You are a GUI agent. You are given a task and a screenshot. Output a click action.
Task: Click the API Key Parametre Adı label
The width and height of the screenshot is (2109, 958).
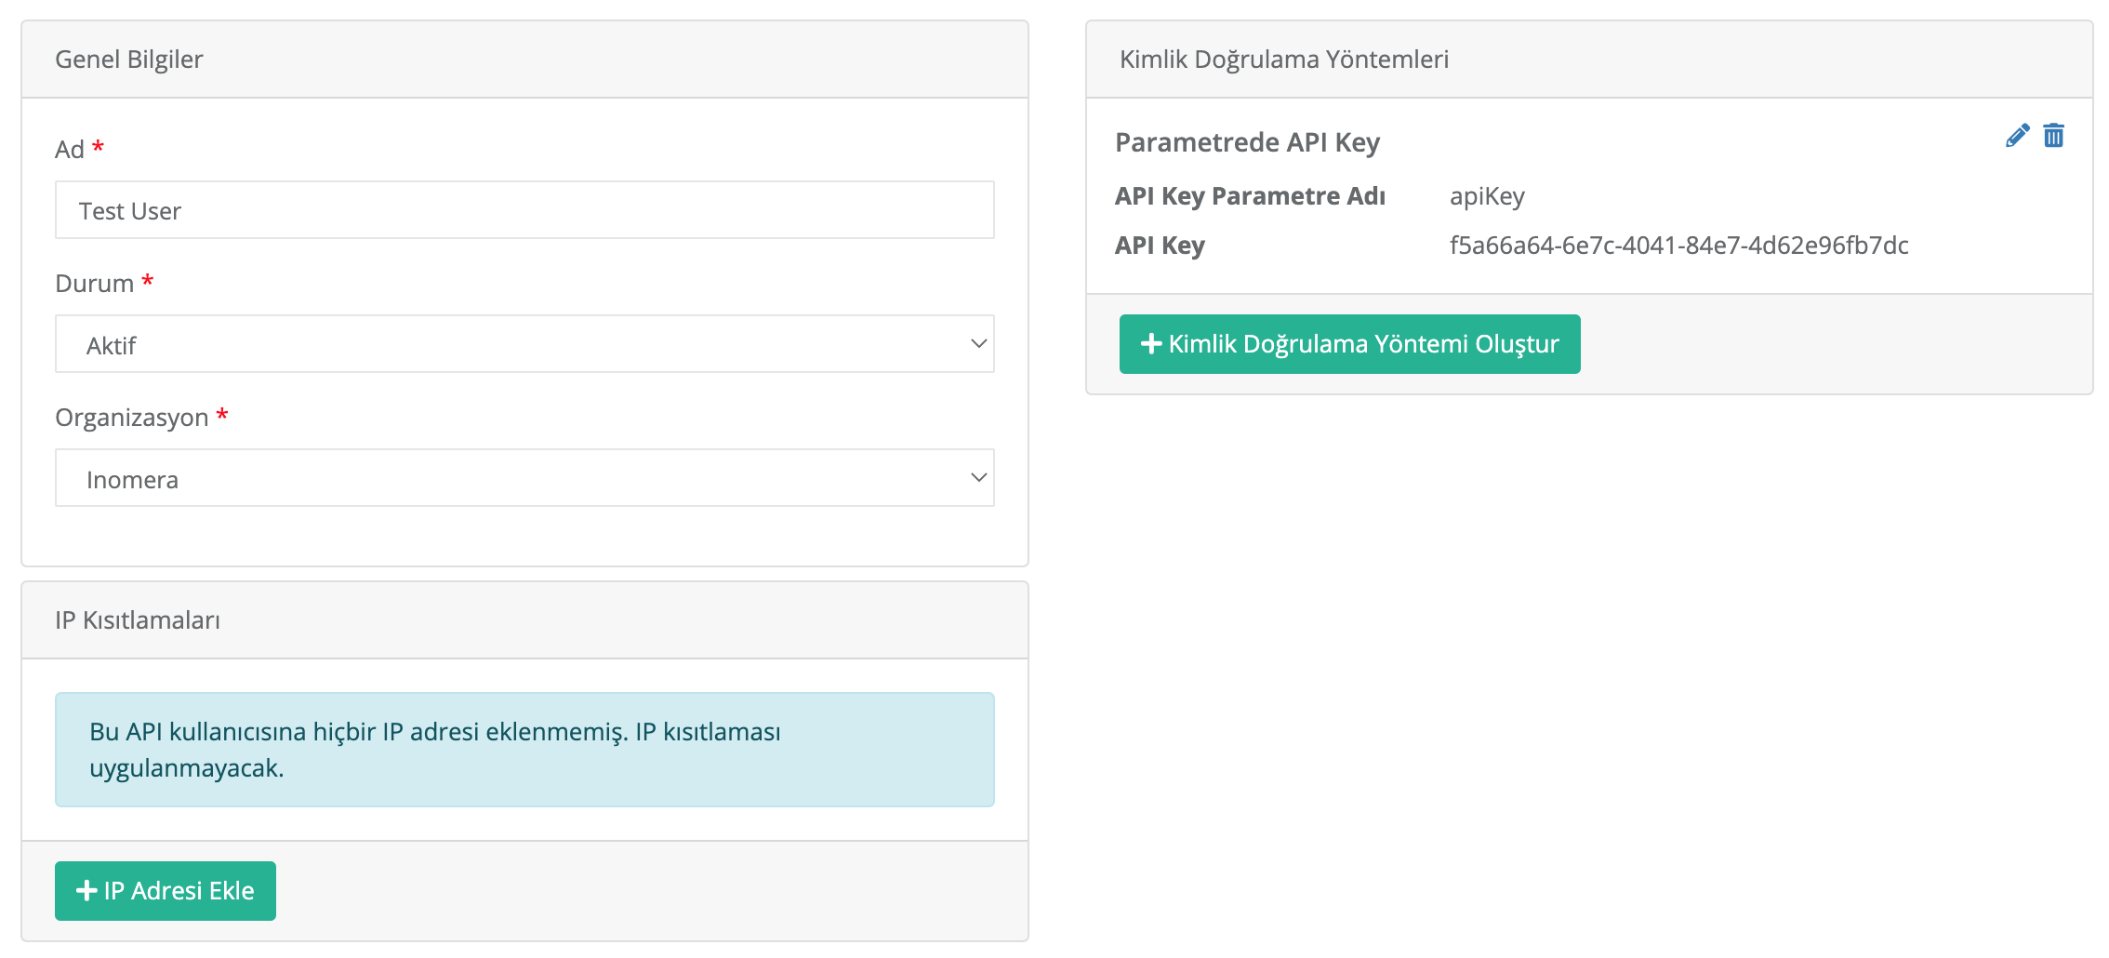pyautogui.click(x=1250, y=196)
